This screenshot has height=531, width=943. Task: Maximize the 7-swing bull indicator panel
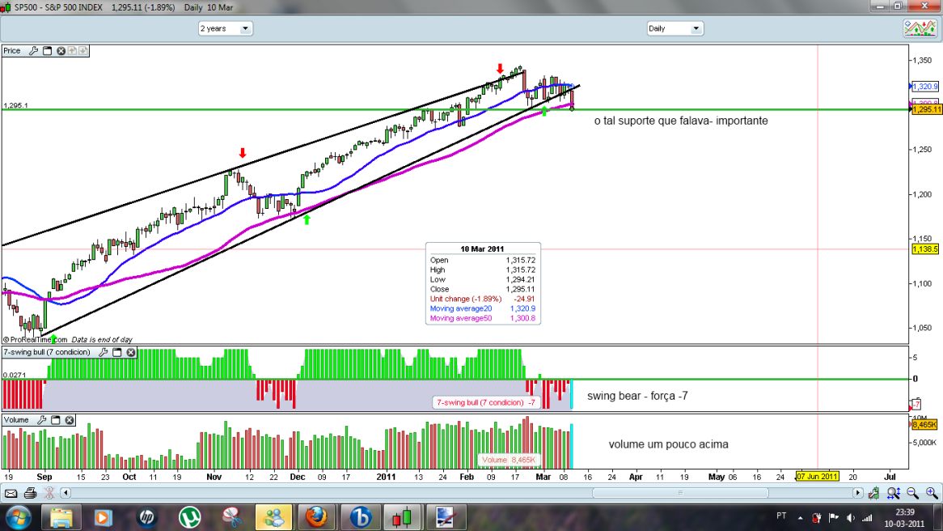(x=117, y=352)
